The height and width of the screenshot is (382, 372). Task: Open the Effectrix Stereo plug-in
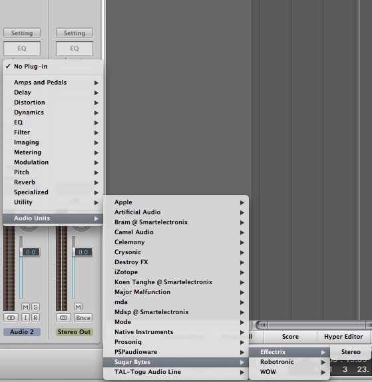[x=351, y=352]
